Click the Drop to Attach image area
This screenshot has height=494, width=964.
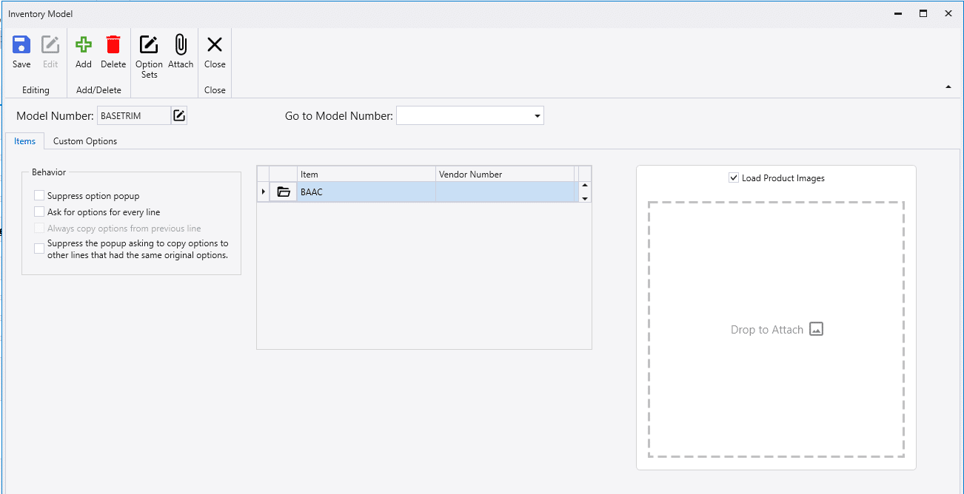point(777,329)
